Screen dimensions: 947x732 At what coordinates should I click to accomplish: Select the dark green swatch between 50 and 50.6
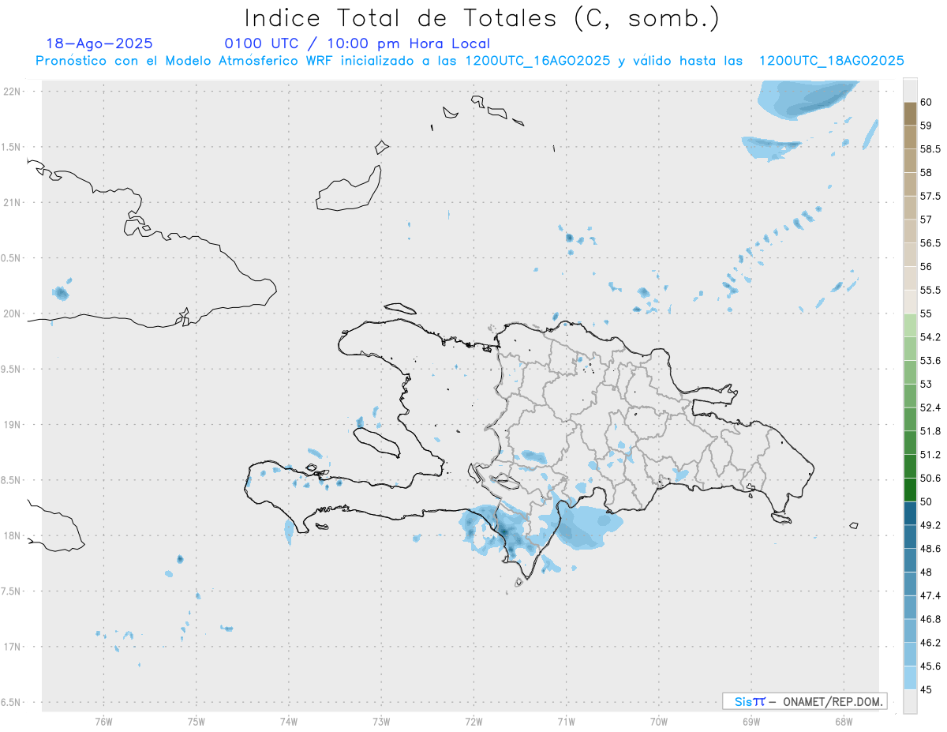pos(910,490)
